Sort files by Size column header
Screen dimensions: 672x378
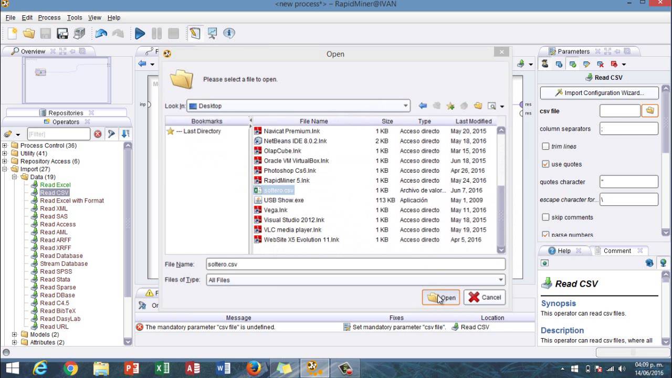[x=387, y=121]
